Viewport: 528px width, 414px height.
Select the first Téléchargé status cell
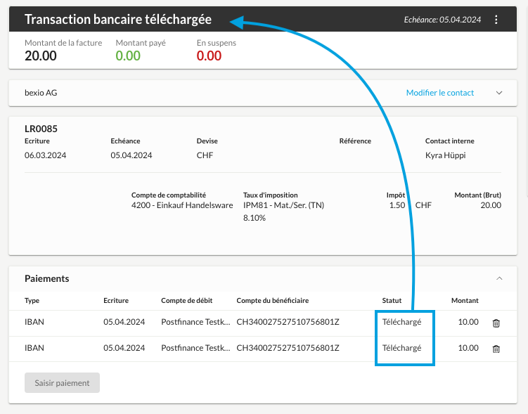click(x=401, y=322)
